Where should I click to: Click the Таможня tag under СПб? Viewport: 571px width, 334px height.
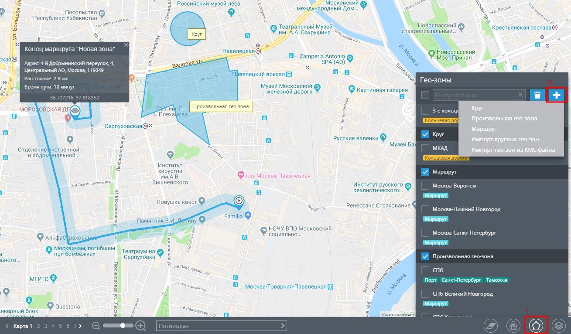496,280
